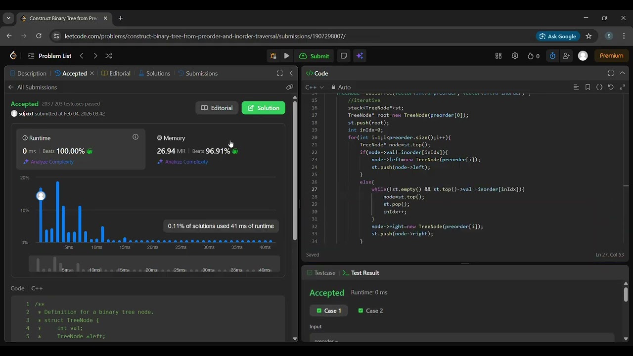Click the C++ code label in submission
This screenshot has height=356, width=633.
pyautogui.click(x=37, y=288)
